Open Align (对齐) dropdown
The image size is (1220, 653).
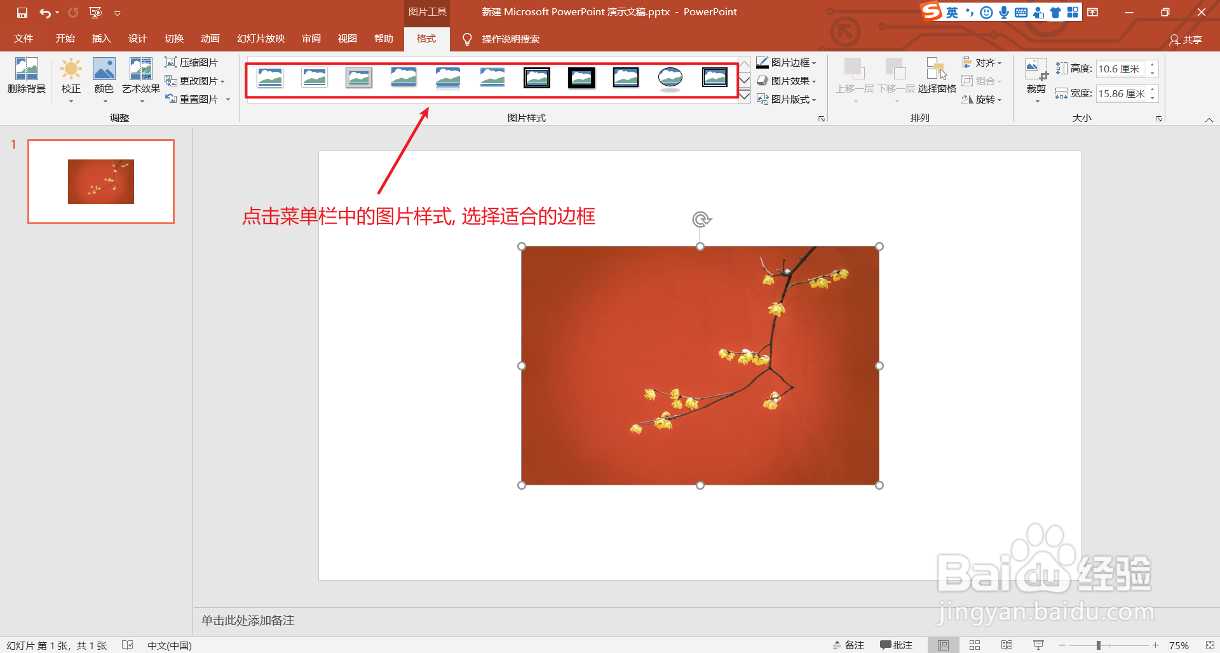982,62
